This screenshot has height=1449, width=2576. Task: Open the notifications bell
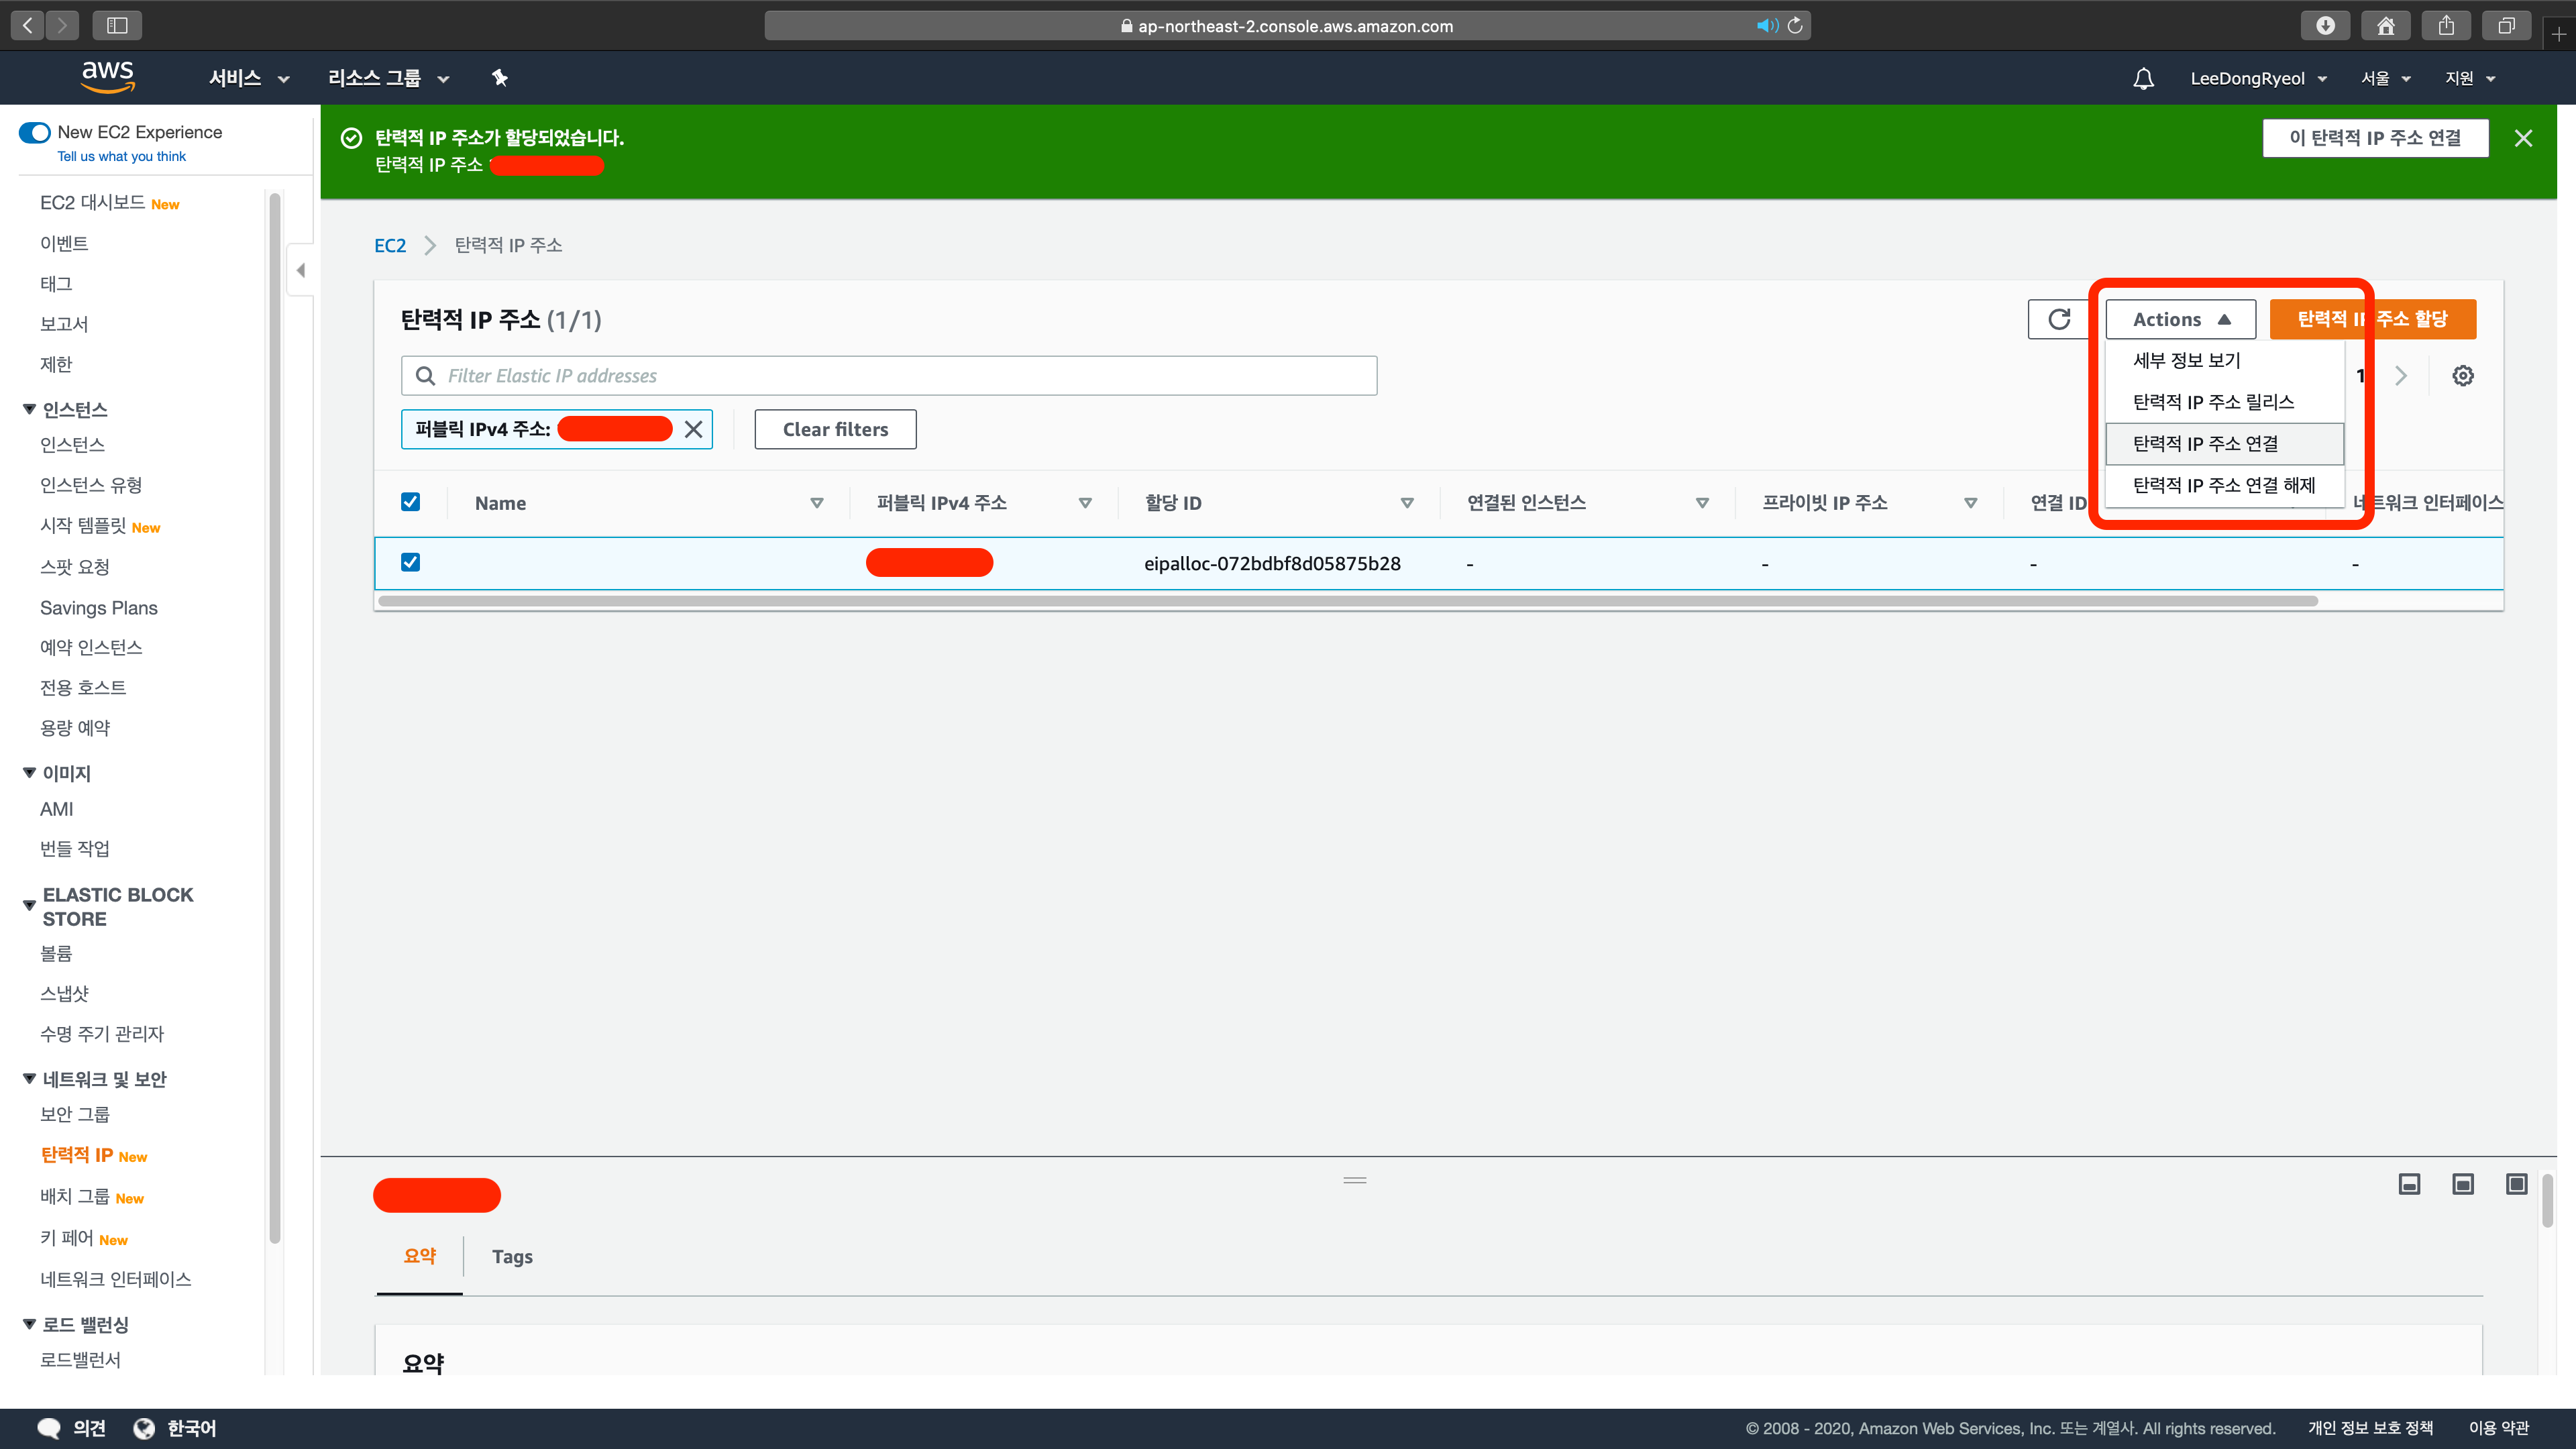click(x=2143, y=78)
